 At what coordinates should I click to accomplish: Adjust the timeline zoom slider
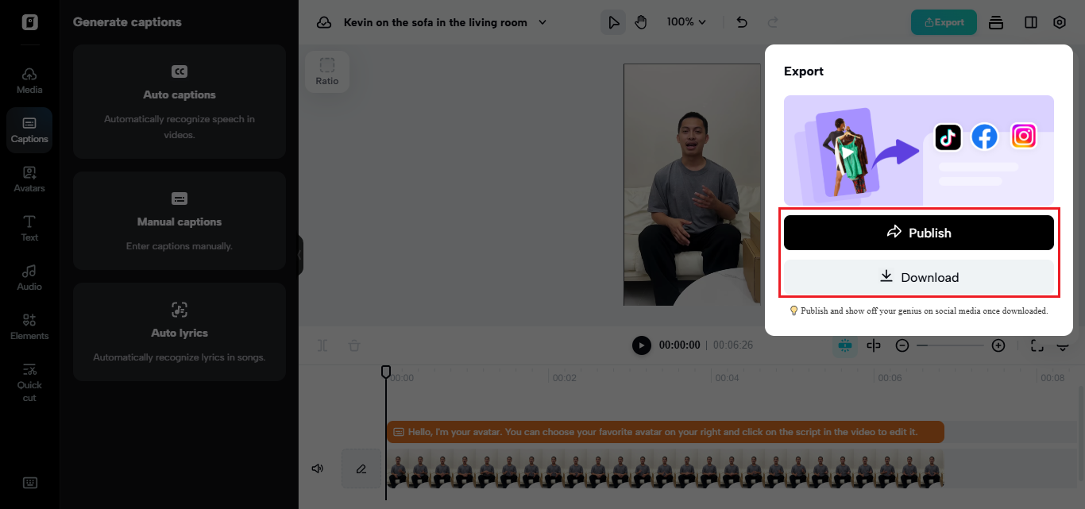pos(950,345)
